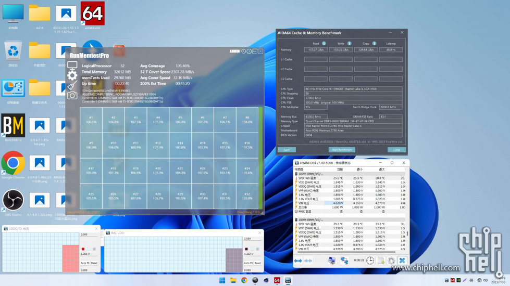Click memory Read value field in AIDA64

point(316,50)
